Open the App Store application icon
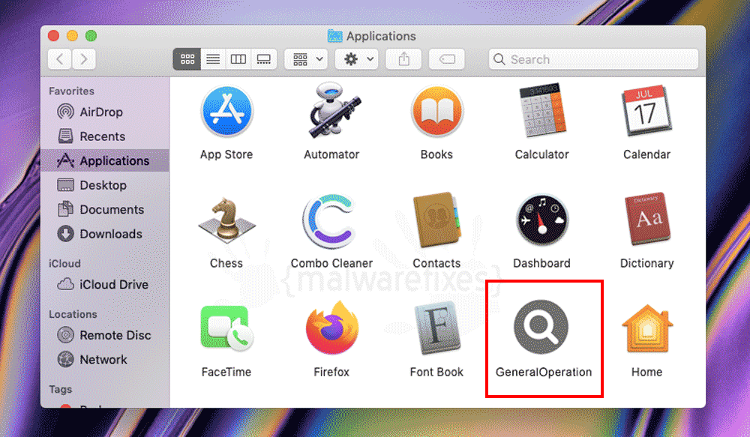The height and width of the screenshot is (437, 750). (226, 112)
